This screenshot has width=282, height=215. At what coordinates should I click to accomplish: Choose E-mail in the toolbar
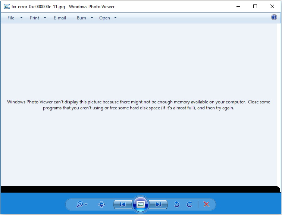click(x=60, y=18)
